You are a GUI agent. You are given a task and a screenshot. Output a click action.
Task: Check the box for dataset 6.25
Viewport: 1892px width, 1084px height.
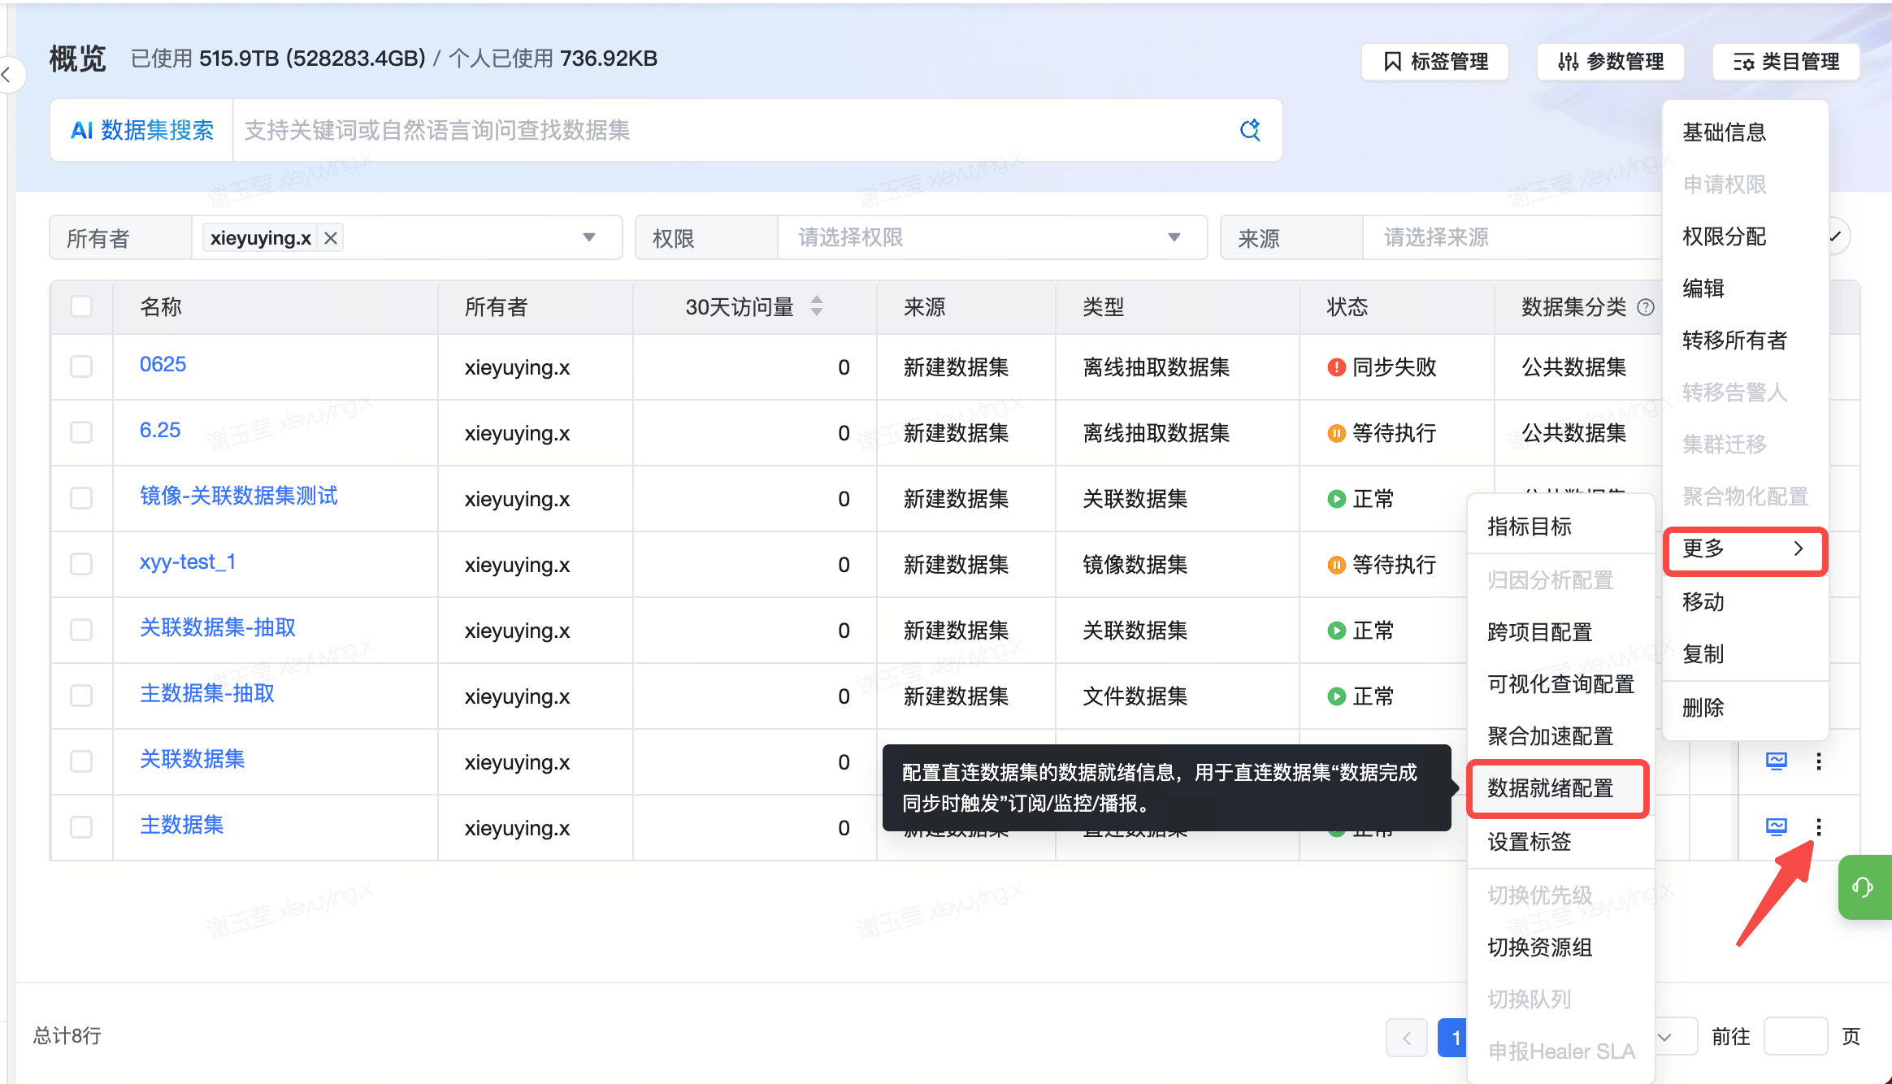[x=81, y=432]
